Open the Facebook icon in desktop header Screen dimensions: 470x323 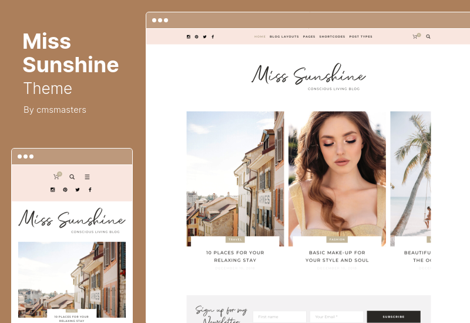click(x=213, y=37)
